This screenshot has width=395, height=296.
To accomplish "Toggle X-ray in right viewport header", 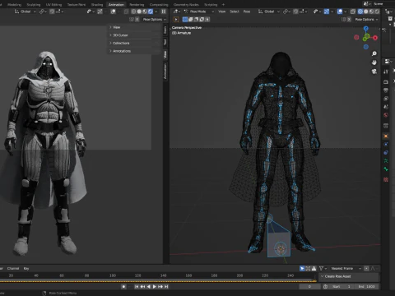I will (353, 12).
